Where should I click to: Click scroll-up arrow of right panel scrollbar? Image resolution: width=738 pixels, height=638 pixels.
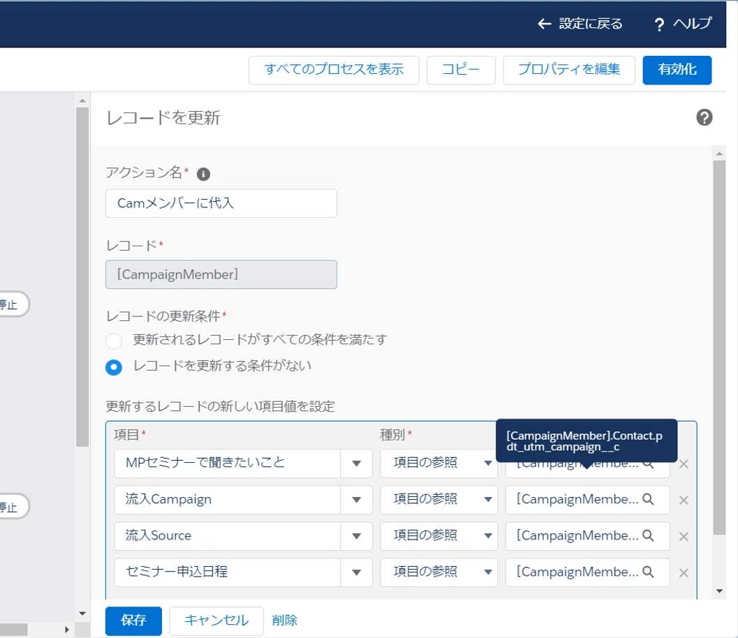click(x=719, y=154)
